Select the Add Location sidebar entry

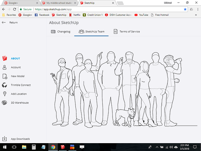coord(19,94)
